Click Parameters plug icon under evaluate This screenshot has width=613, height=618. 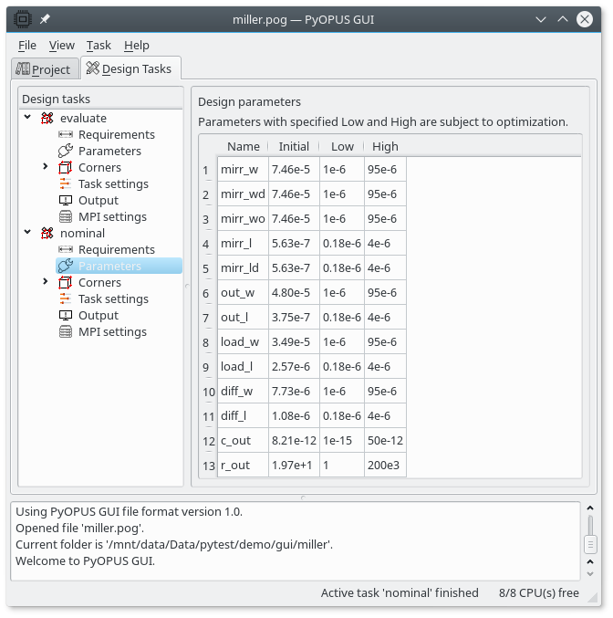coord(65,152)
